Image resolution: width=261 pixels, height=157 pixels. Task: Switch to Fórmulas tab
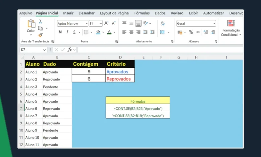[142, 13]
